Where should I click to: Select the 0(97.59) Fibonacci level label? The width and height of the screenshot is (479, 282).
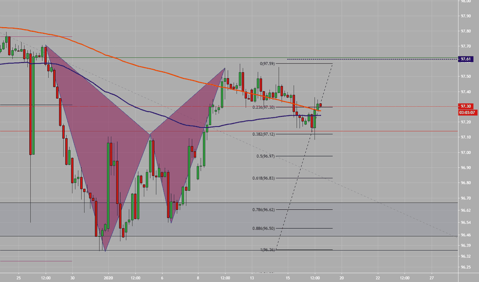point(267,64)
